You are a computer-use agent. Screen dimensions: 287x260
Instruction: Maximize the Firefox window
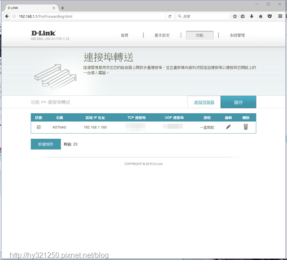click(x=268, y=4)
